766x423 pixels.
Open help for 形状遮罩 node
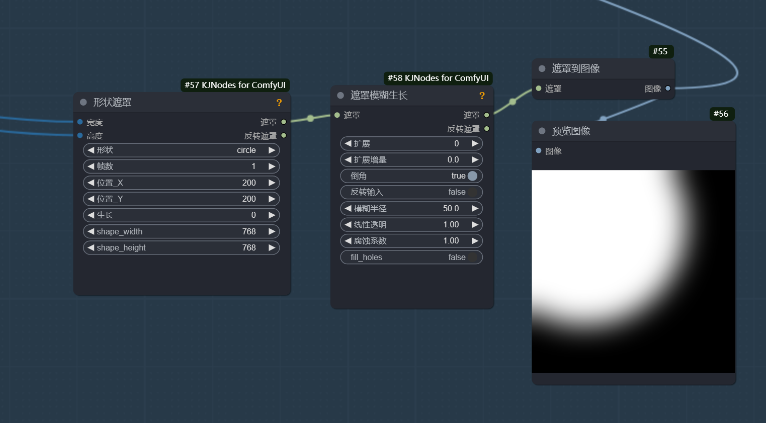[279, 103]
